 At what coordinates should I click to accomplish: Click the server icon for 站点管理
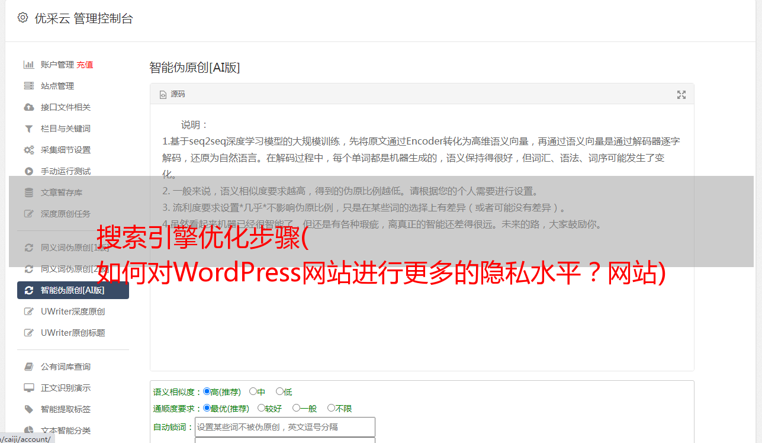pyautogui.click(x=28, y=86)
